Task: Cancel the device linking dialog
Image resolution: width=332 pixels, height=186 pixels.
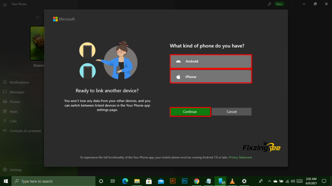Action: point(231,112)
